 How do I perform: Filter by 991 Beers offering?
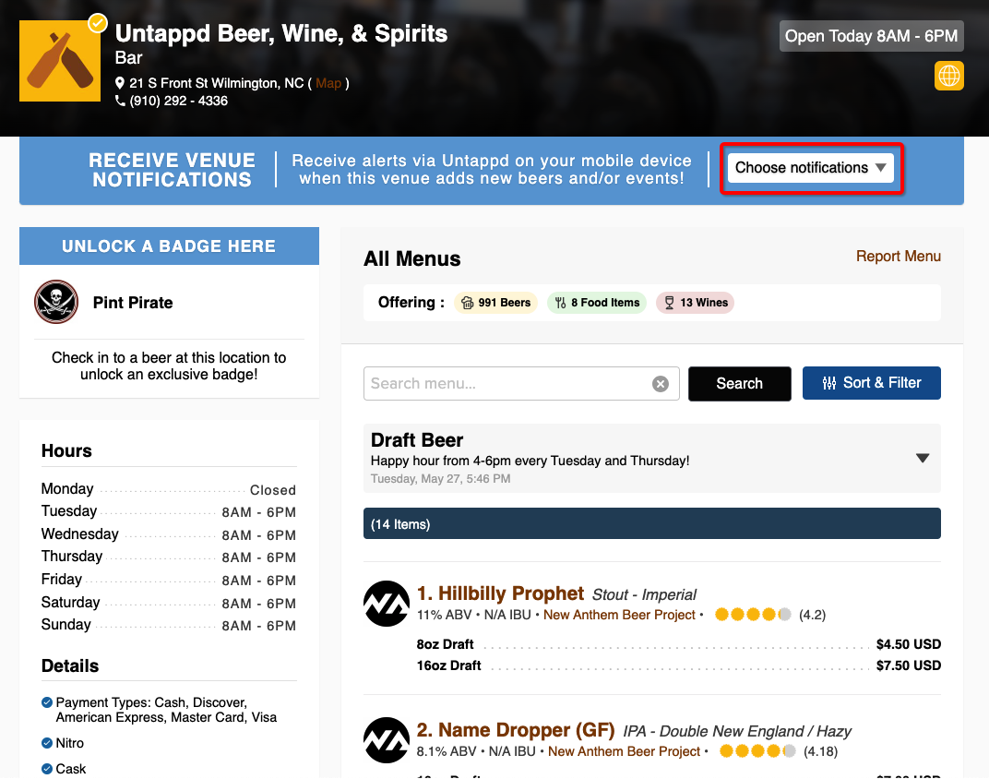pyautogui.click(x=495, y=303)
